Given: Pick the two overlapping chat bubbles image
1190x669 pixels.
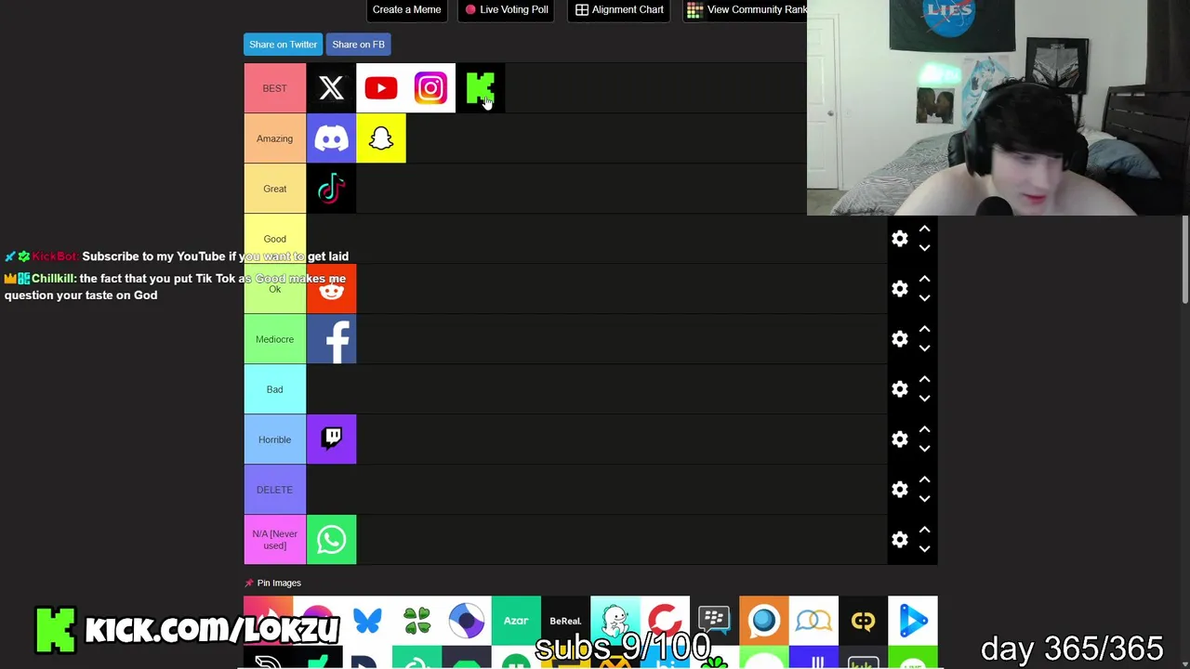Looking at the screenshot, I should (x=813, y=621).
